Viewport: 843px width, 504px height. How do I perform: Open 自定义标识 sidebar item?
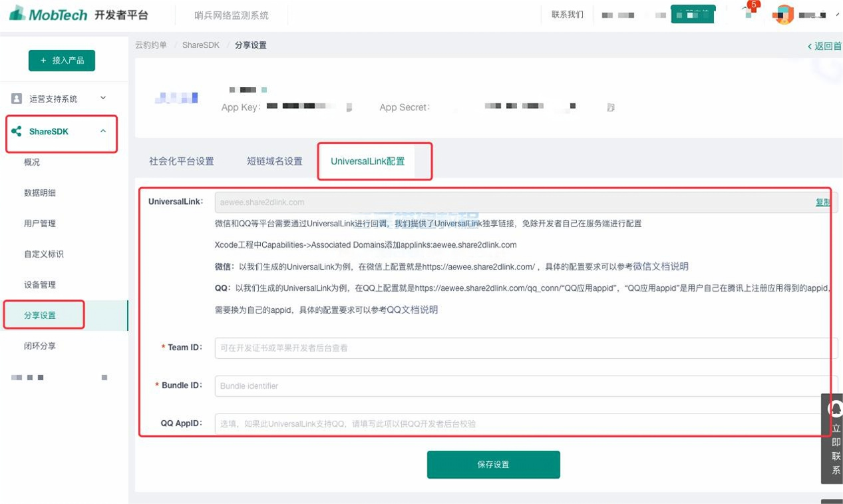point(44,254)
